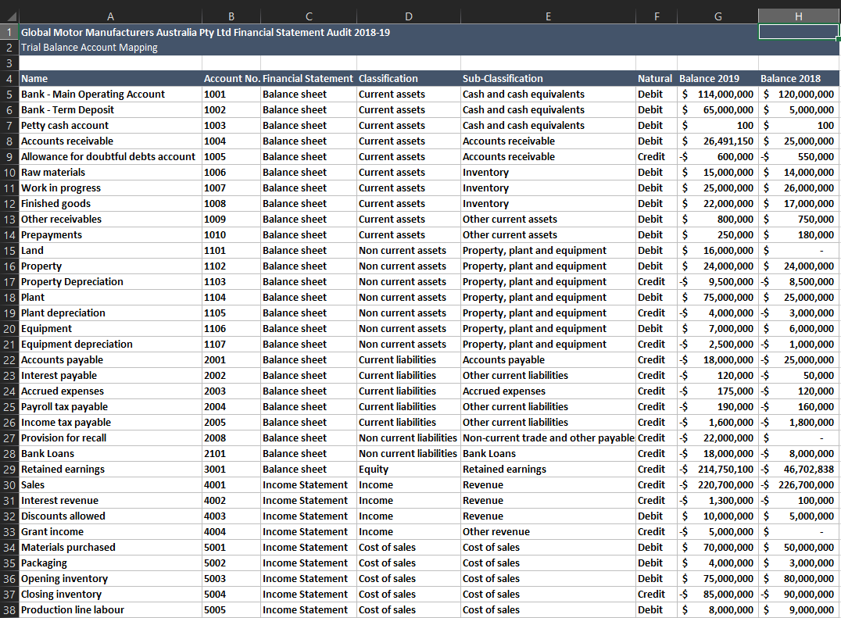Click 'Opening inventory' cell
841x618 pixels.
click(x=110, y=579)
